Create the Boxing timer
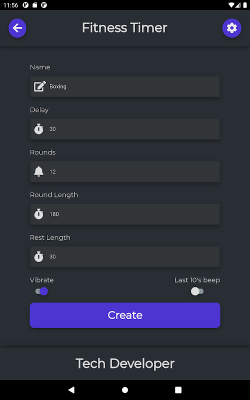 125,315
